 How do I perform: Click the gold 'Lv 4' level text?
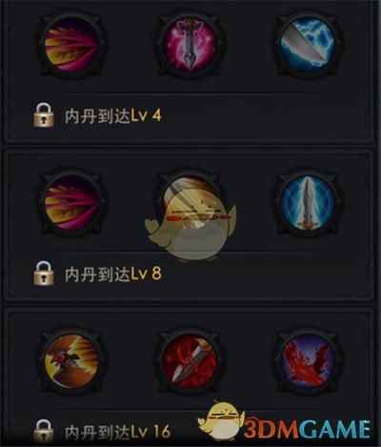[x=147, y=116]
